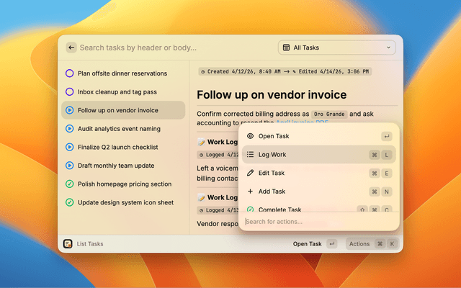This screenshot has height=288, width=461.
Task: Select Inbox cleanup and tag pass task
Action: (123, 91)
